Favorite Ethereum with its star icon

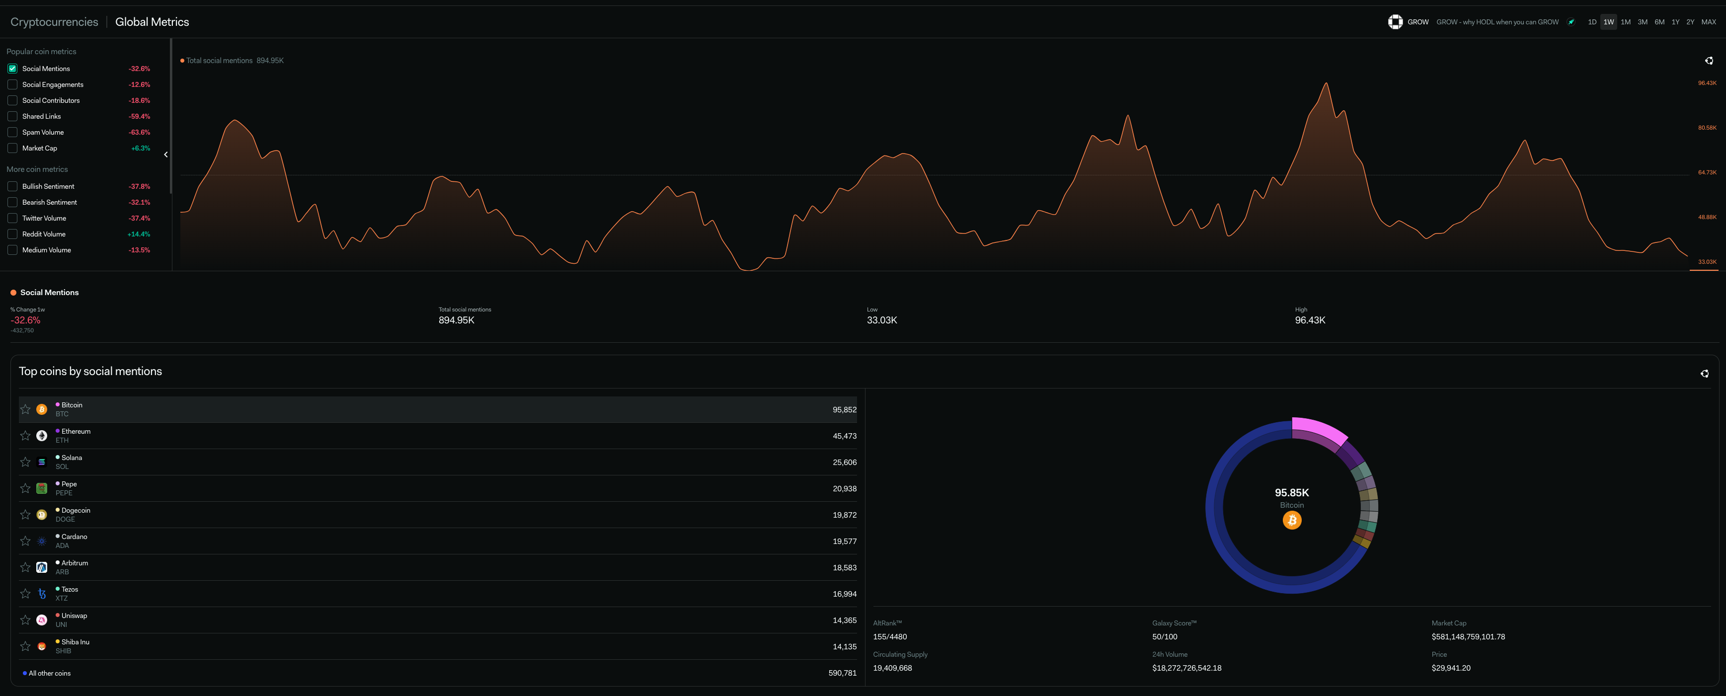tap(25, 435)
